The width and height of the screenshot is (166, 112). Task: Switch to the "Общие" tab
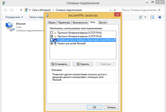click(x=52, y=22)
